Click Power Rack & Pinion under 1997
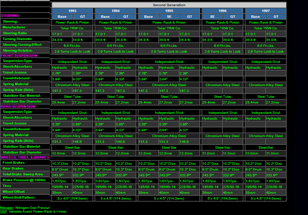 [265, 23]
